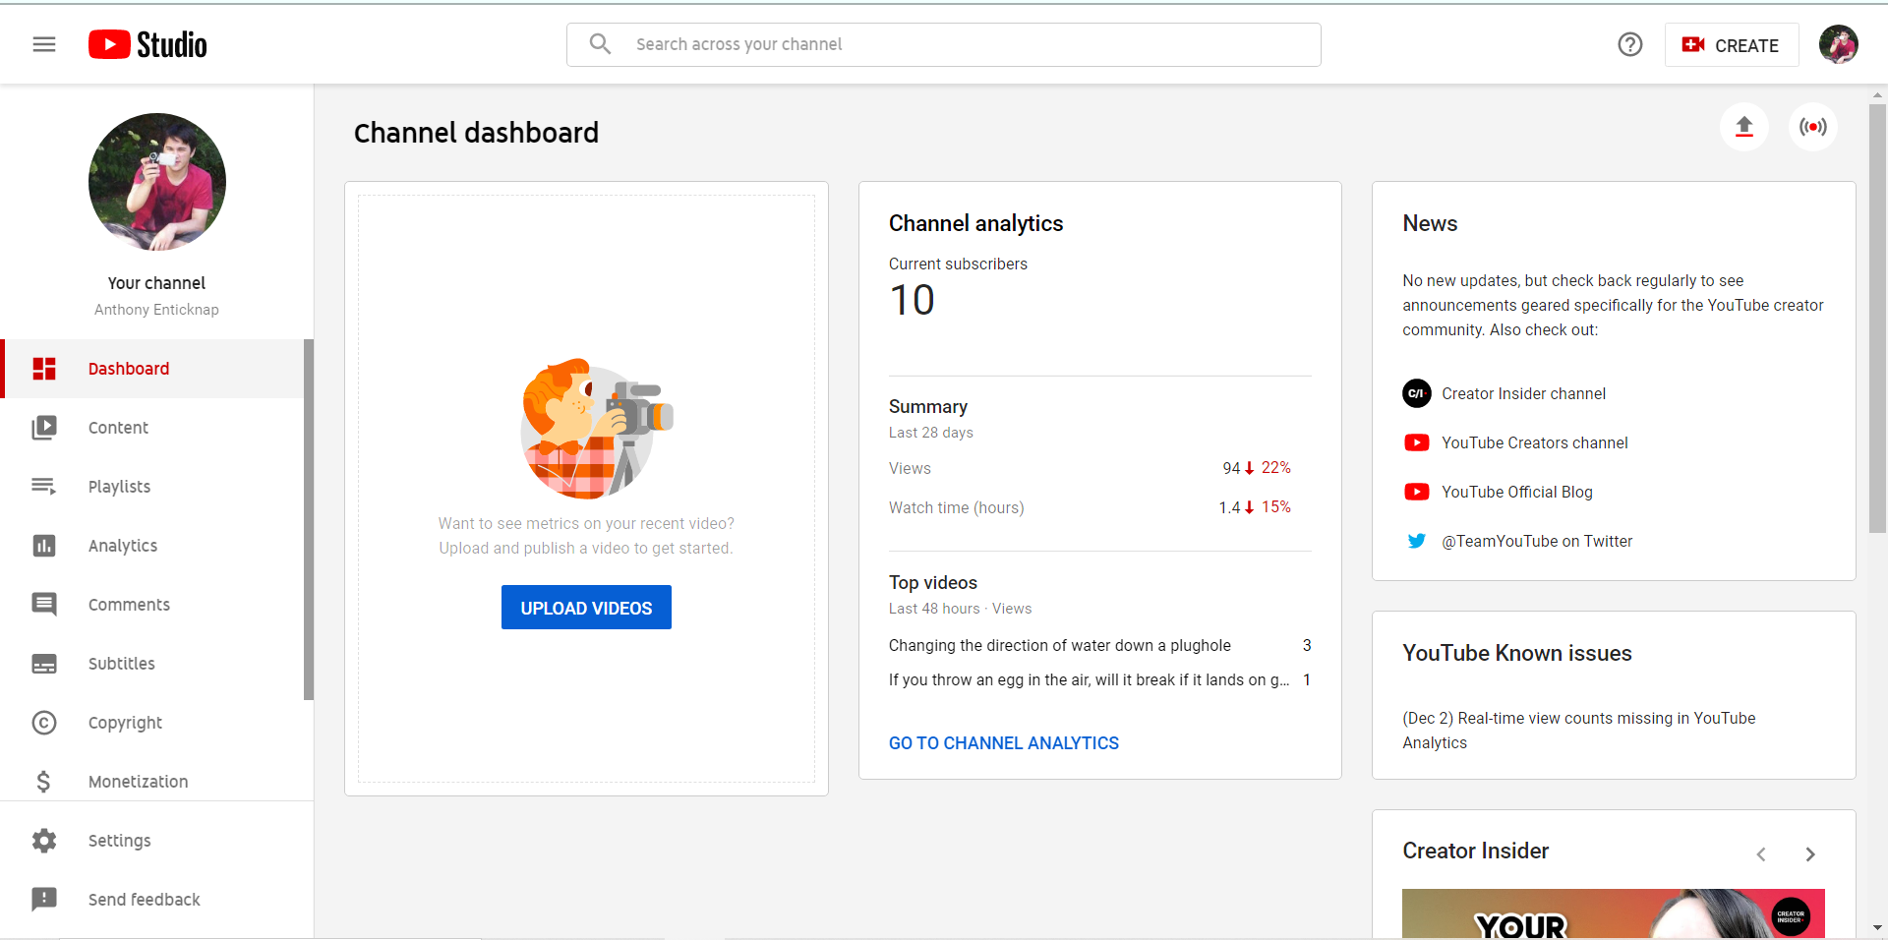Open Comments via its sidebar icon

[44, 604]
